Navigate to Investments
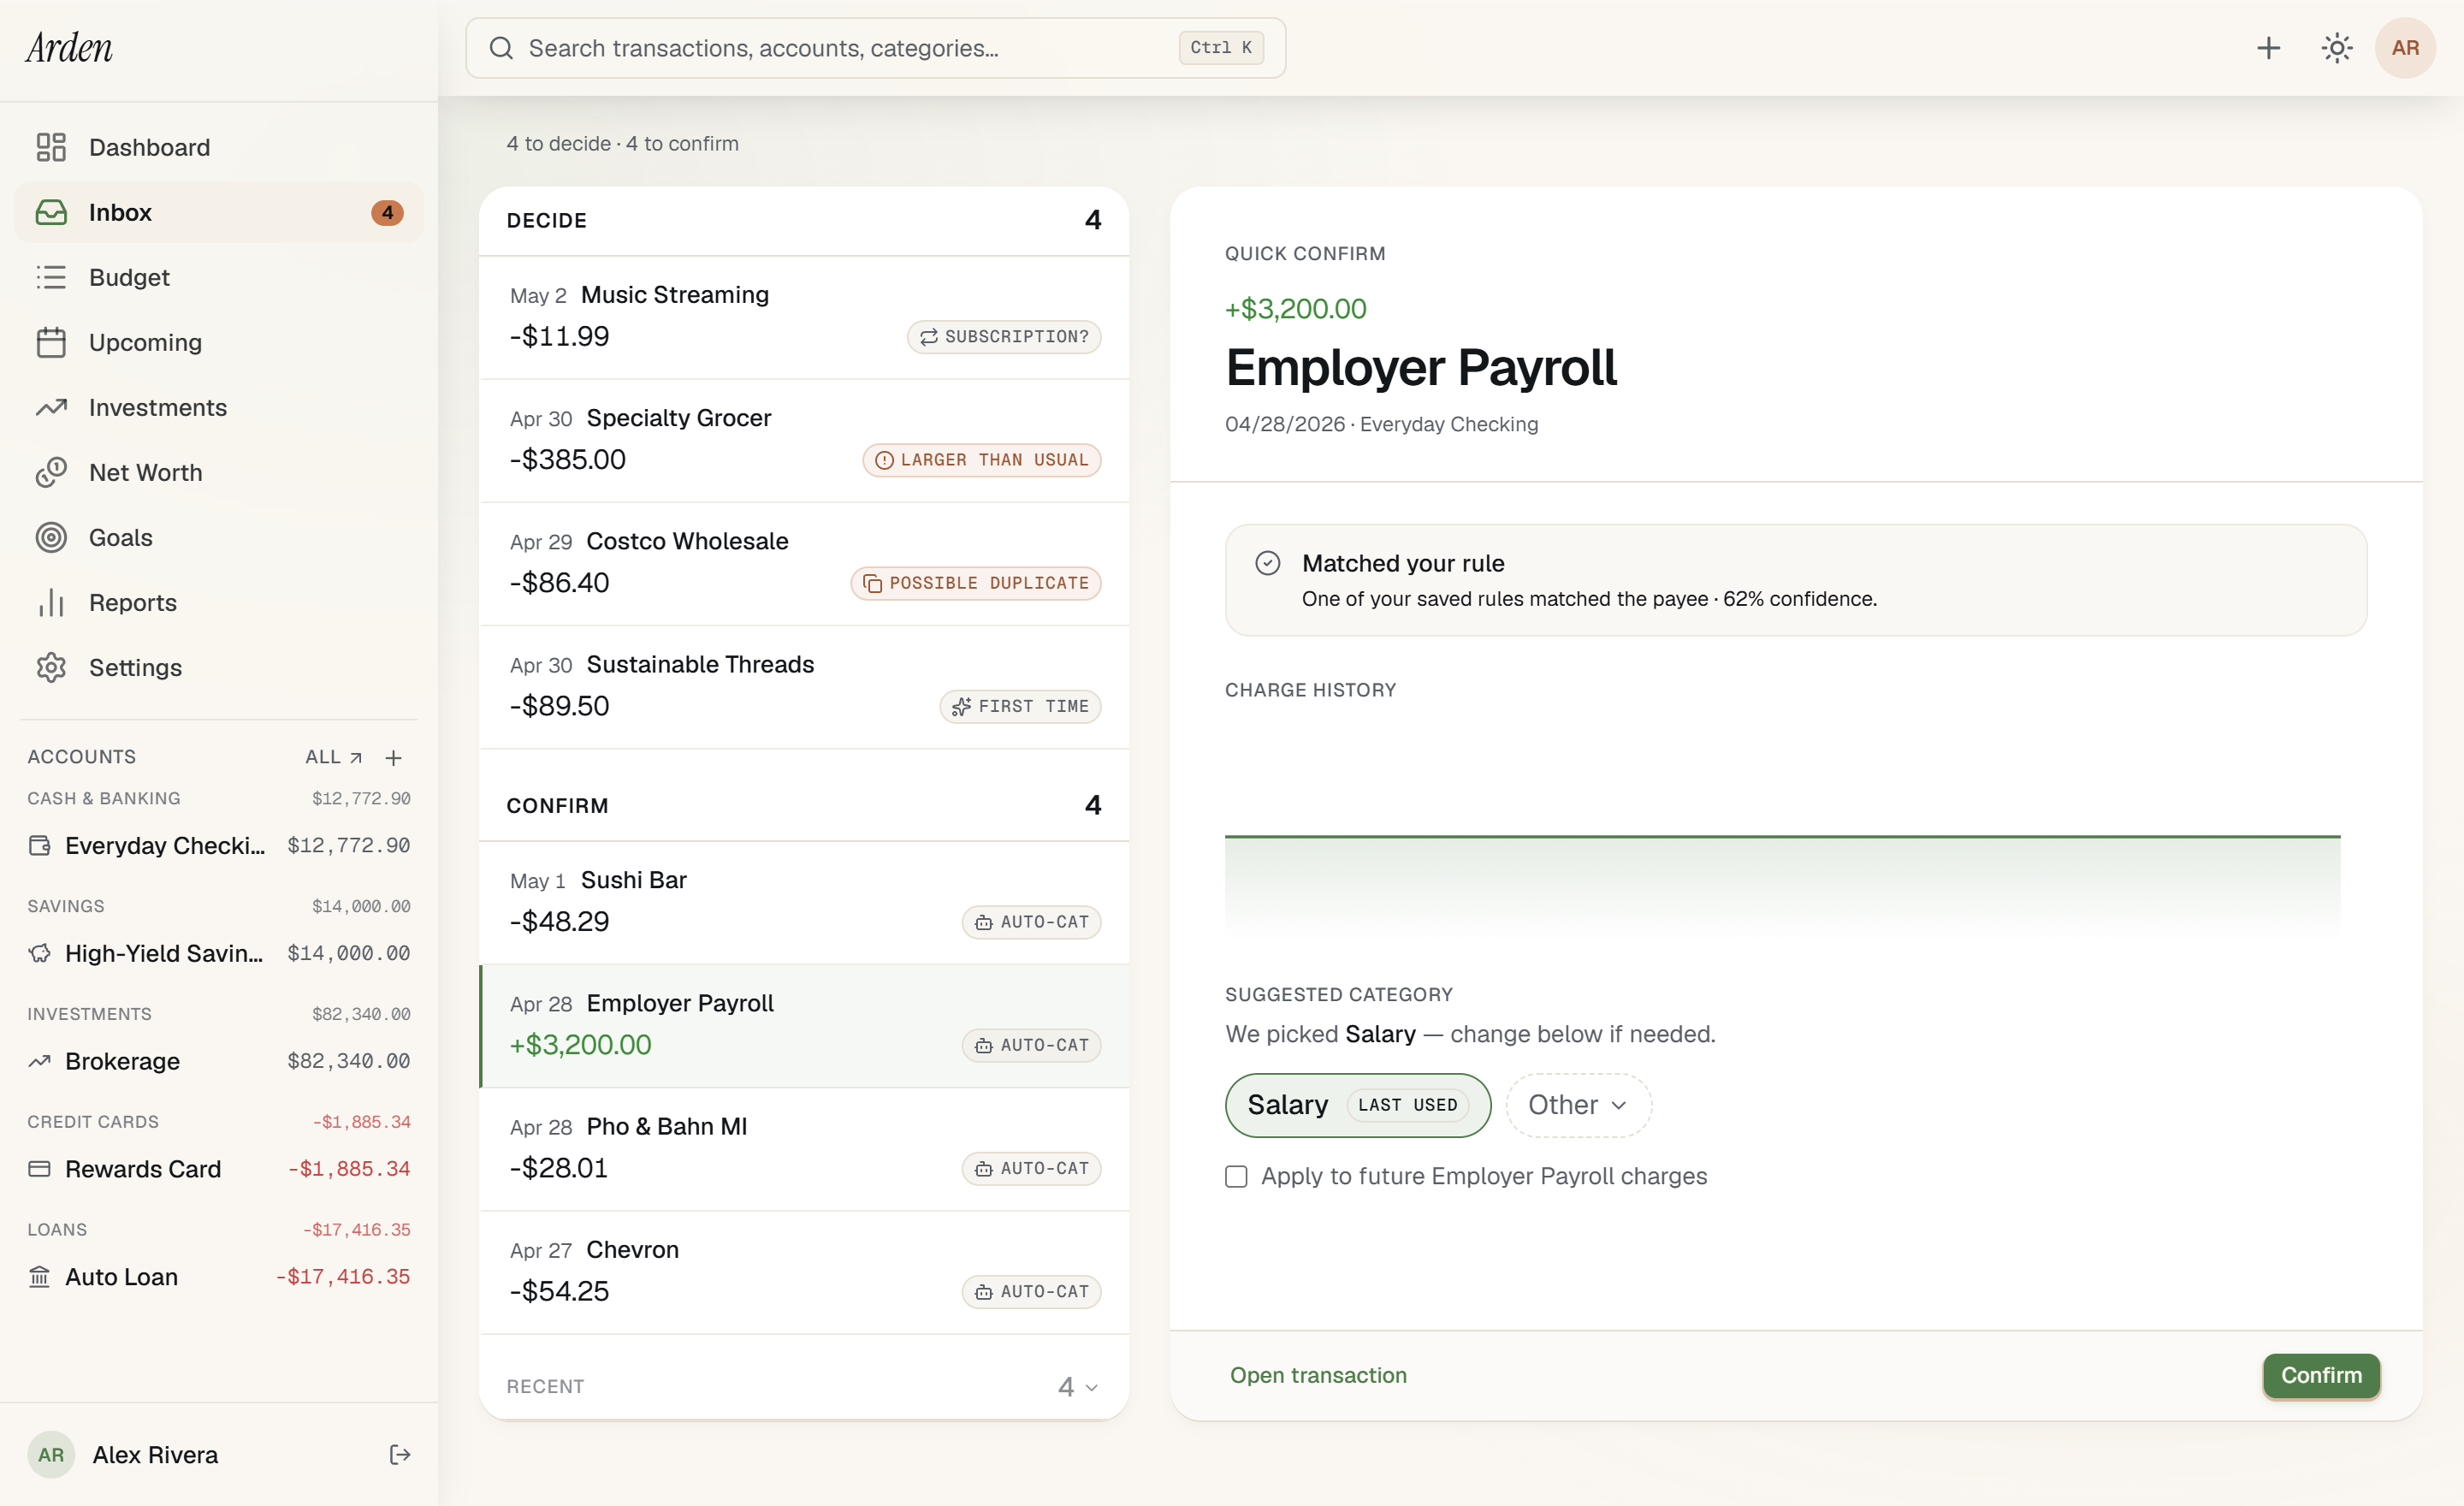 (x=219, y=407)
